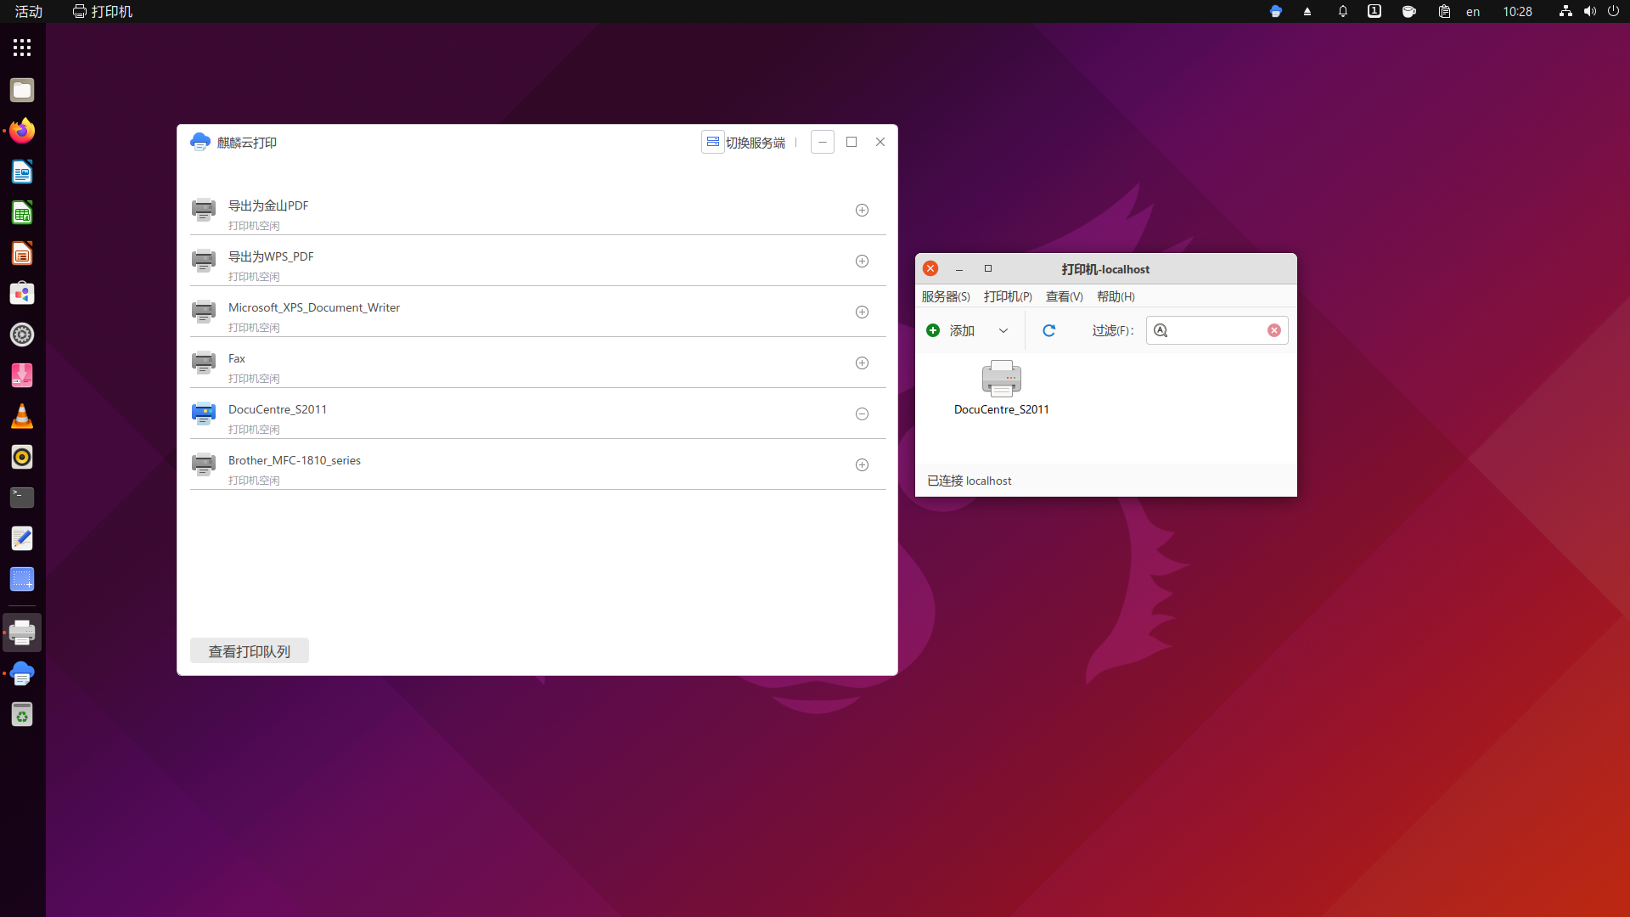The width and height of the screenshot is (1630, 917).
Task: Open the pink downloader app in dock
Action: click(x=22, y=375)
